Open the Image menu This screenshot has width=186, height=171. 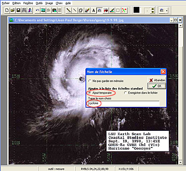[x=49, y=3]
